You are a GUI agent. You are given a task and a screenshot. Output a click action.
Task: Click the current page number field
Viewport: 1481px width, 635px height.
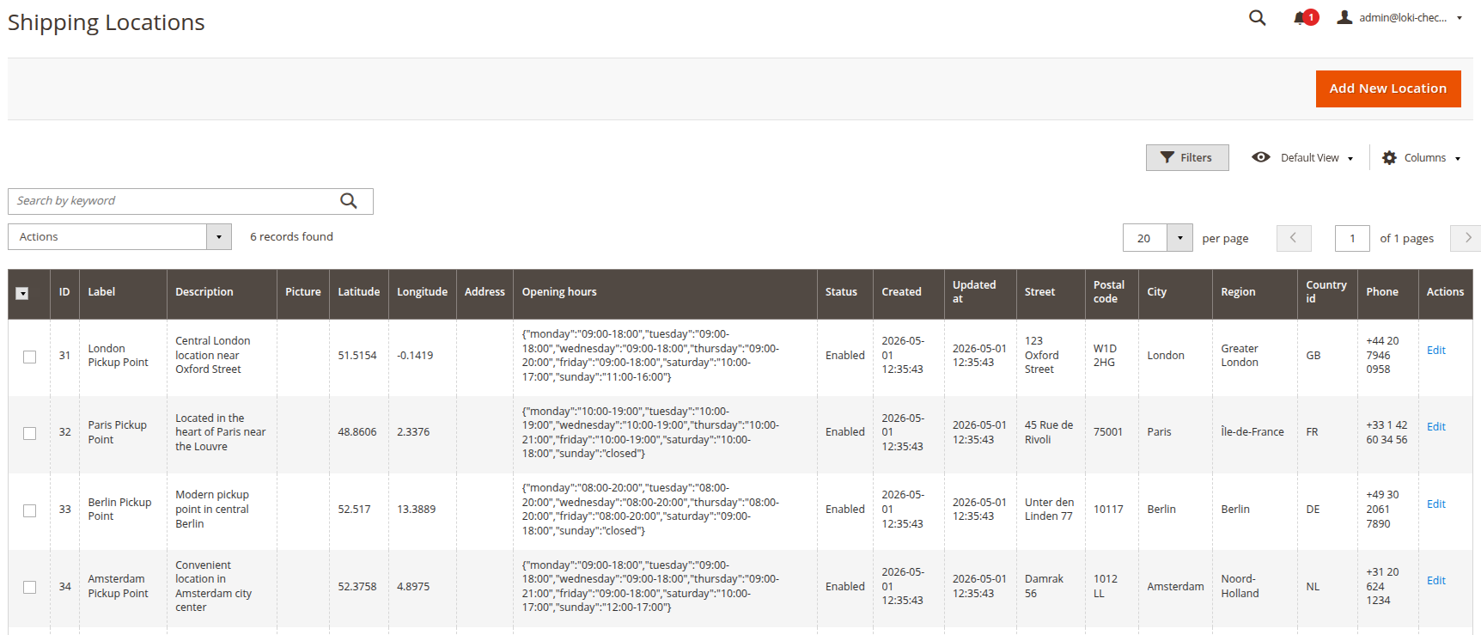(x=1352, y=238)
